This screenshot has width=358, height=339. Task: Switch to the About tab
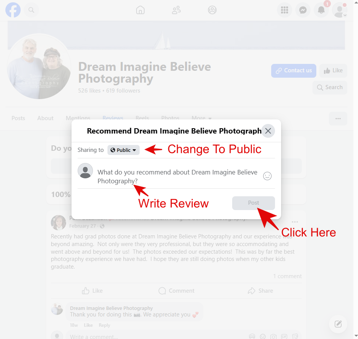(45, 118)
